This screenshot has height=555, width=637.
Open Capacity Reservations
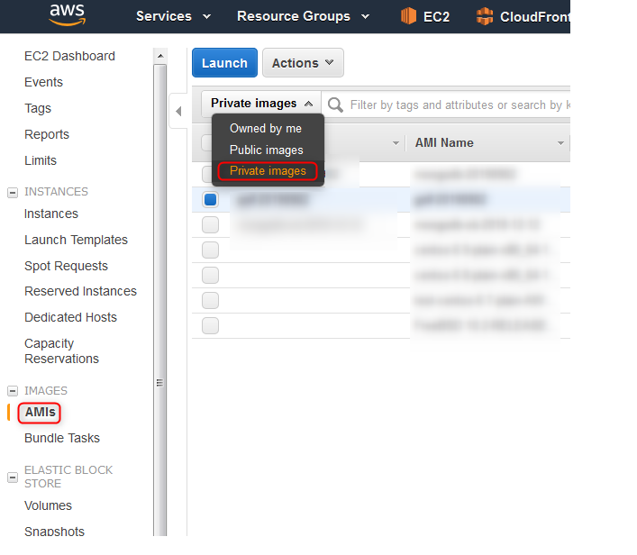tap(61, 351)
